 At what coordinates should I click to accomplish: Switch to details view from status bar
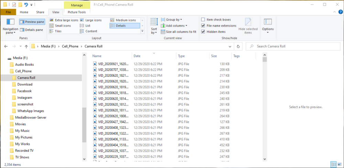pos(333,165)
